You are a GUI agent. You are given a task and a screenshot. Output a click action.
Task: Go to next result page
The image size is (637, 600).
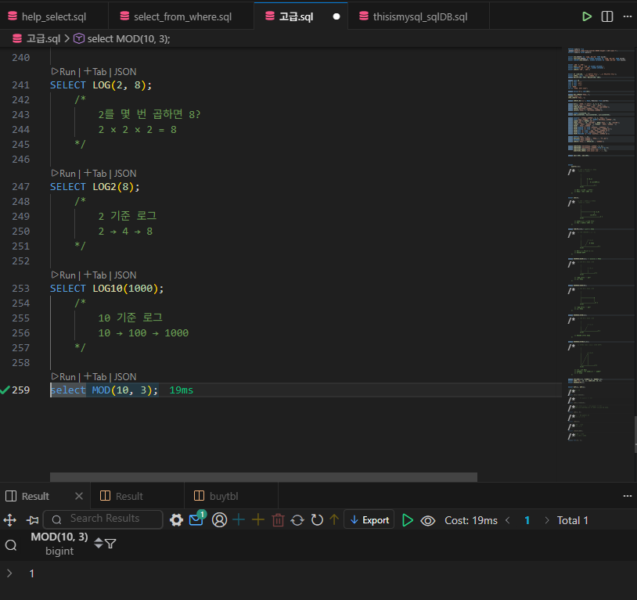pos(547,520)
